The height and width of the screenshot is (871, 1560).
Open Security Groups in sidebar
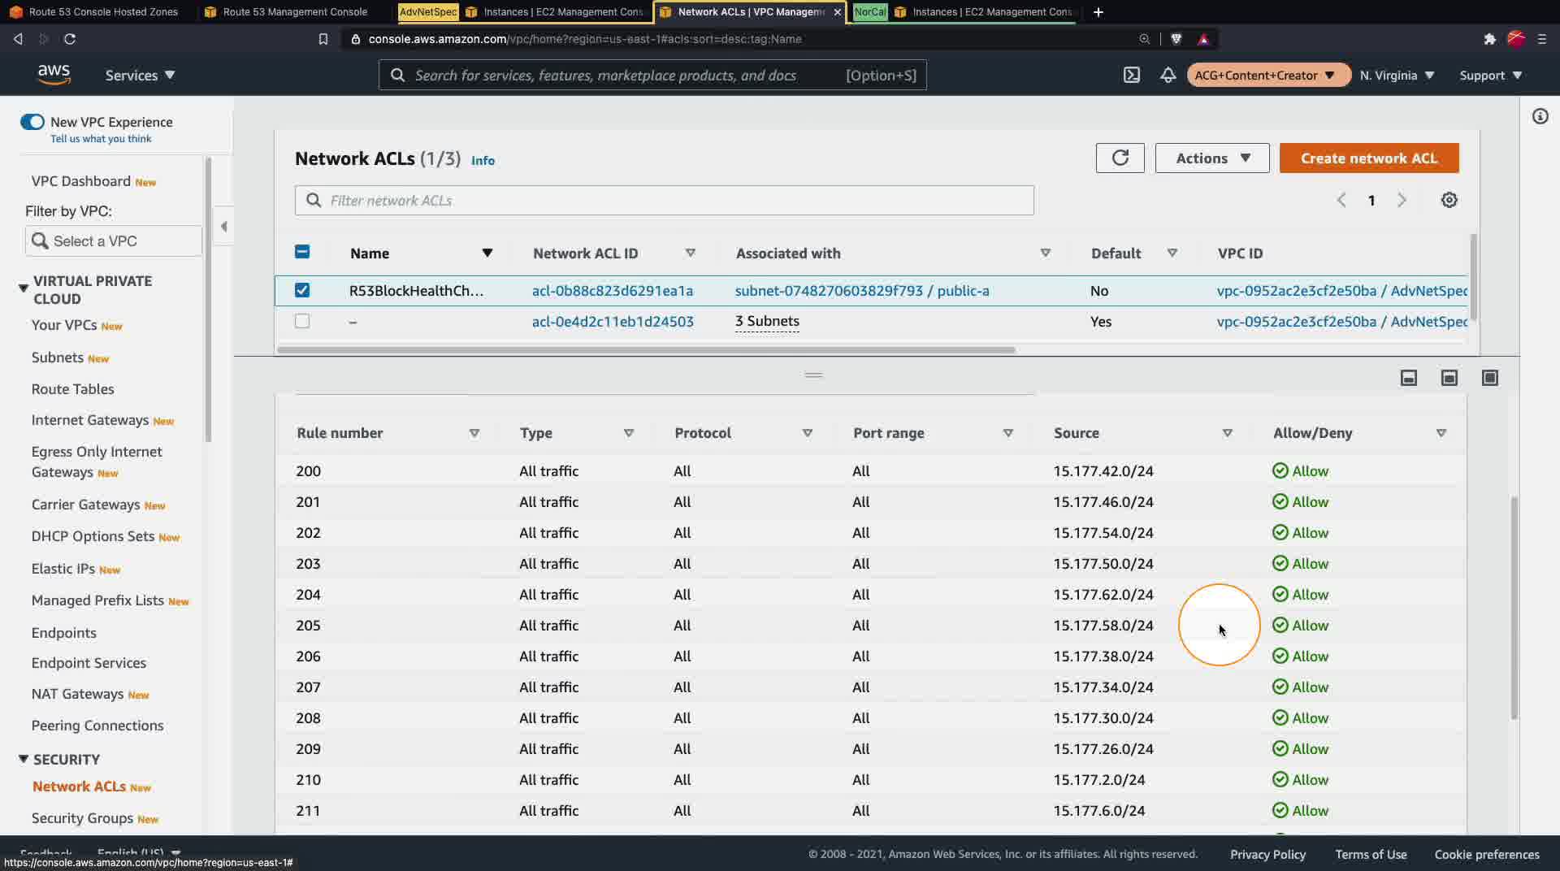pos(82,818)
